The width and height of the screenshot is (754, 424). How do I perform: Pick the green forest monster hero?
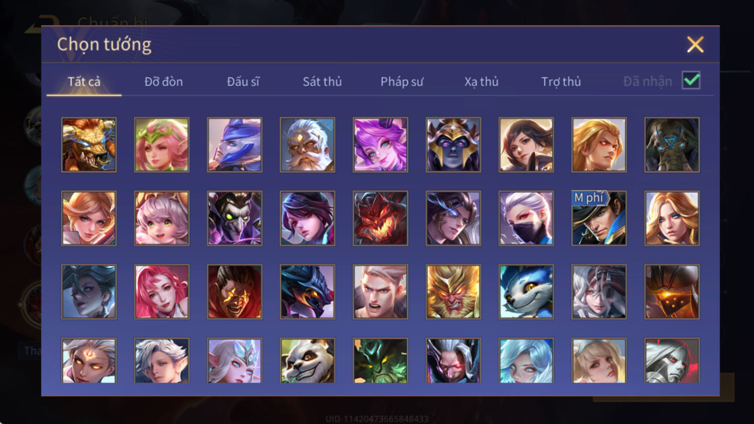(380, 360)
